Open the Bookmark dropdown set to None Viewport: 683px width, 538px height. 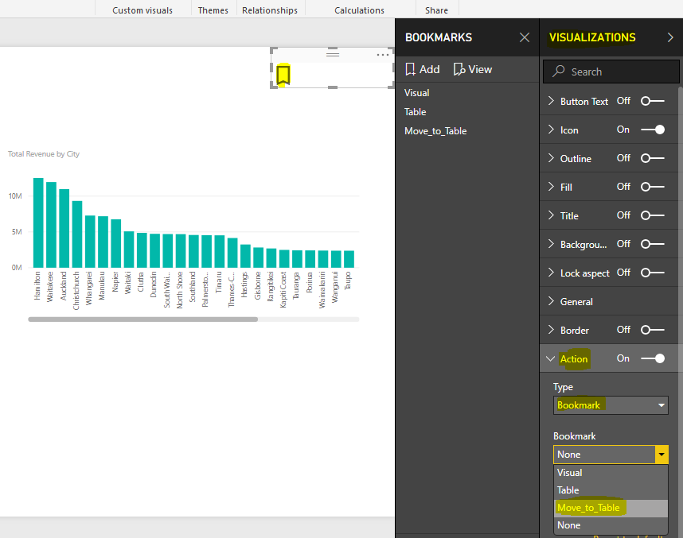tap(611, 454)
